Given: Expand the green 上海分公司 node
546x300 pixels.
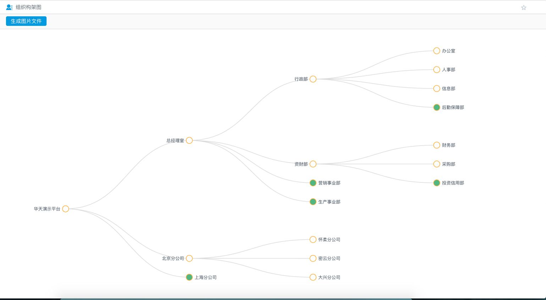Looking at the screenshot, I should coord(189,277).
